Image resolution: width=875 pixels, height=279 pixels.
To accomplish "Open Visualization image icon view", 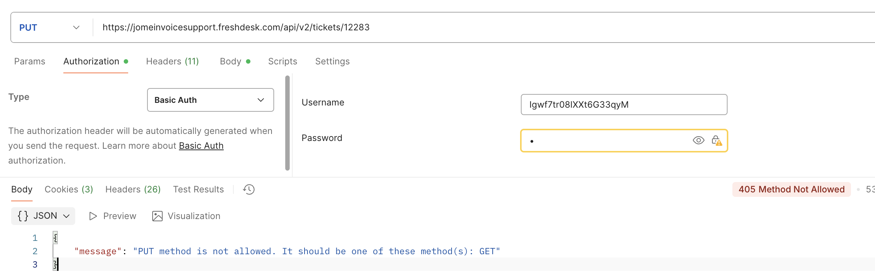I will pos(157,216).
